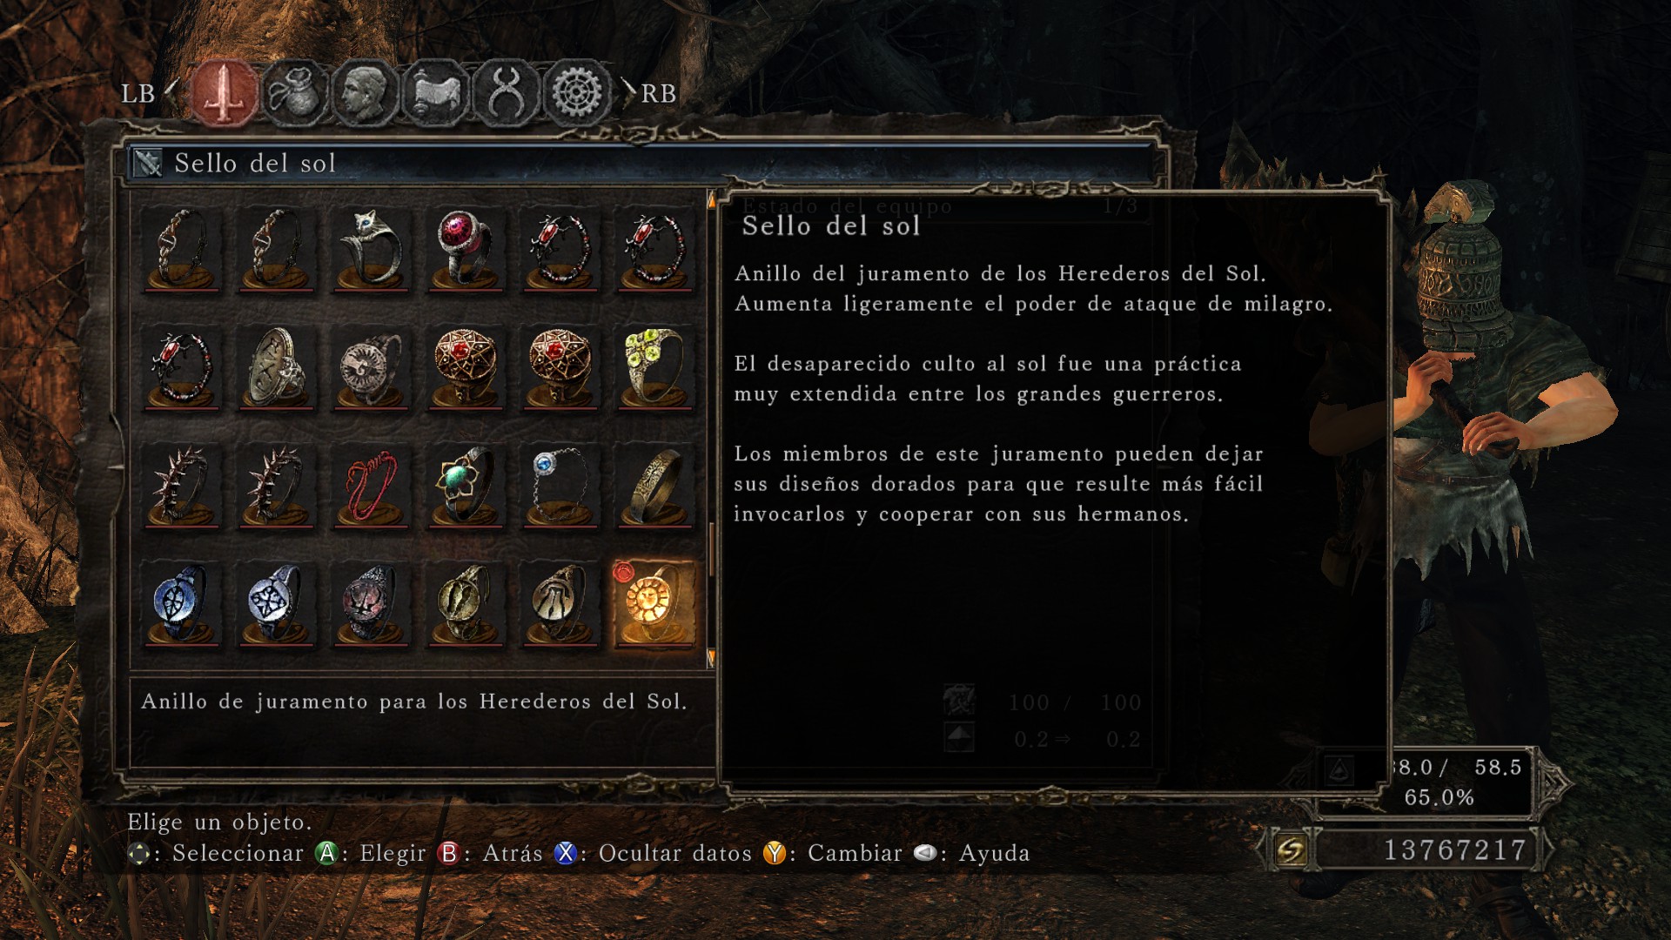
Task: Switch to the item pouch tab
Action: (x=294, y=92)
